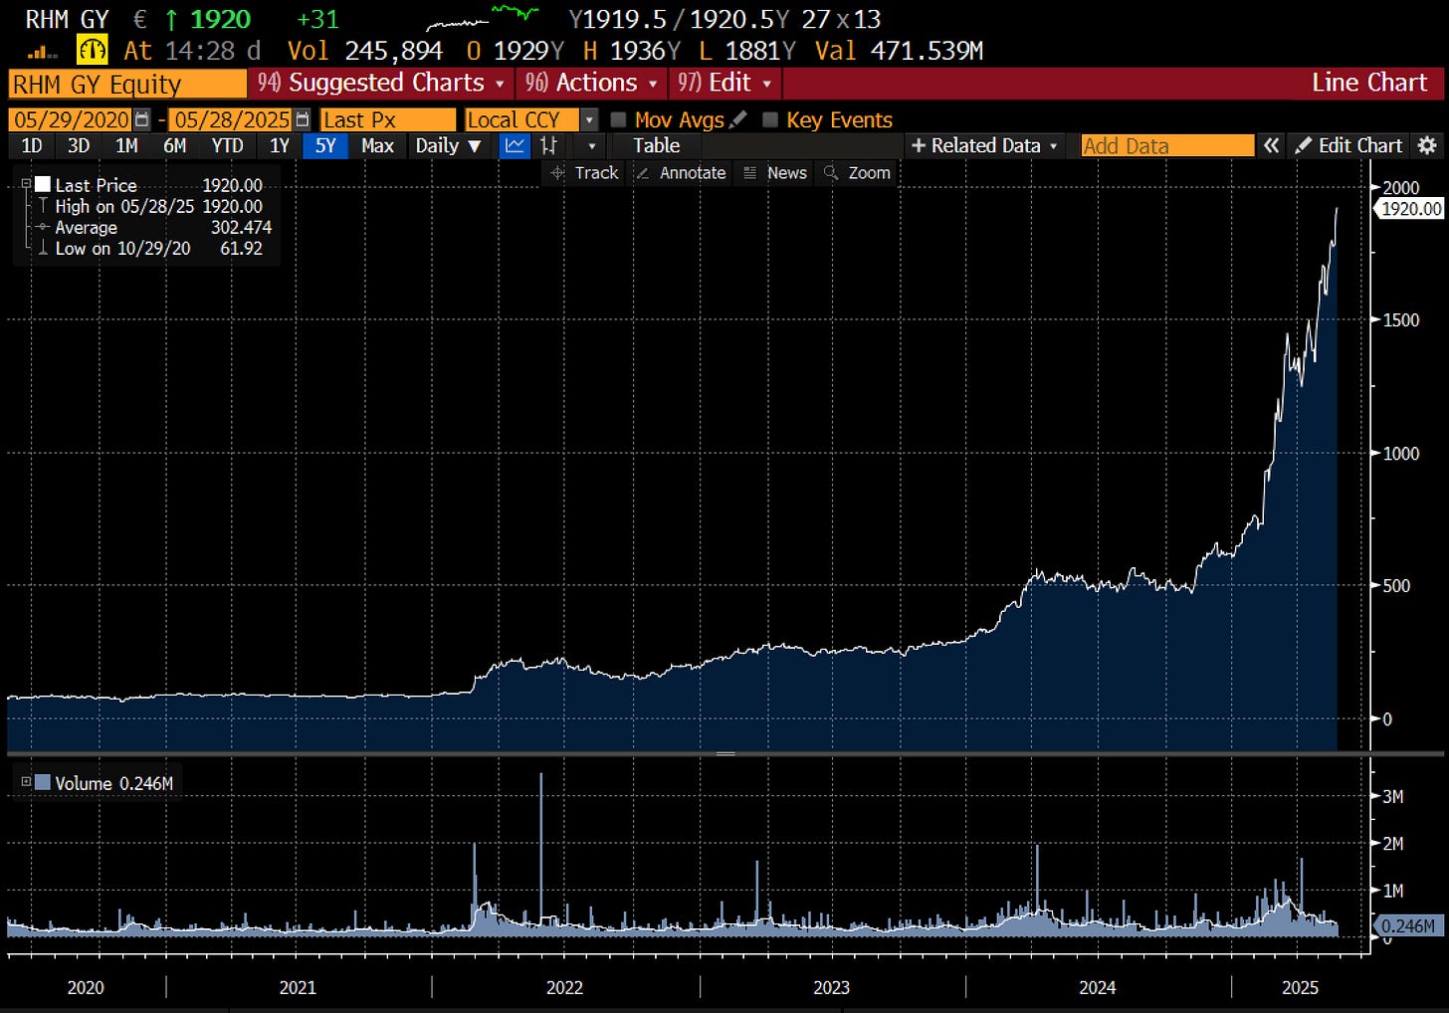Click the 1919.5 / 1920.5 bid-ask quote
Image resolution: width=1449 pixels, height=1013 pixels.
point(679,19)
